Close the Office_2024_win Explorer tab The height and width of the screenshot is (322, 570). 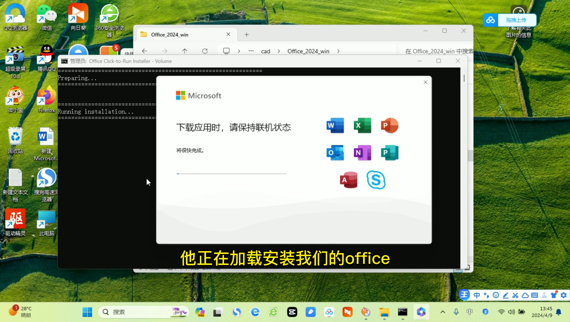point(228,34)
